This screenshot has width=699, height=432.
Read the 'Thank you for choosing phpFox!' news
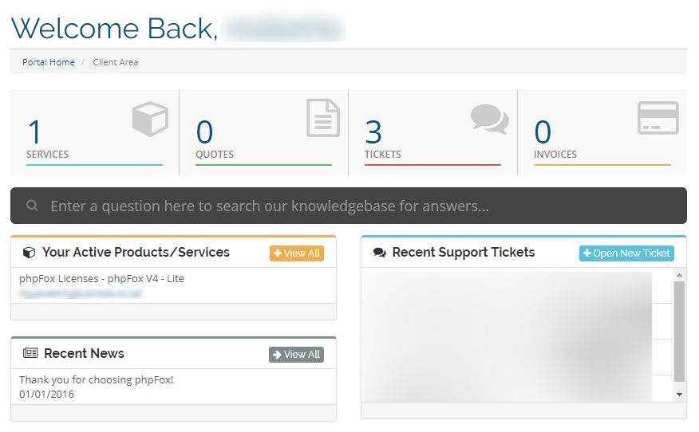coord(96,380)
